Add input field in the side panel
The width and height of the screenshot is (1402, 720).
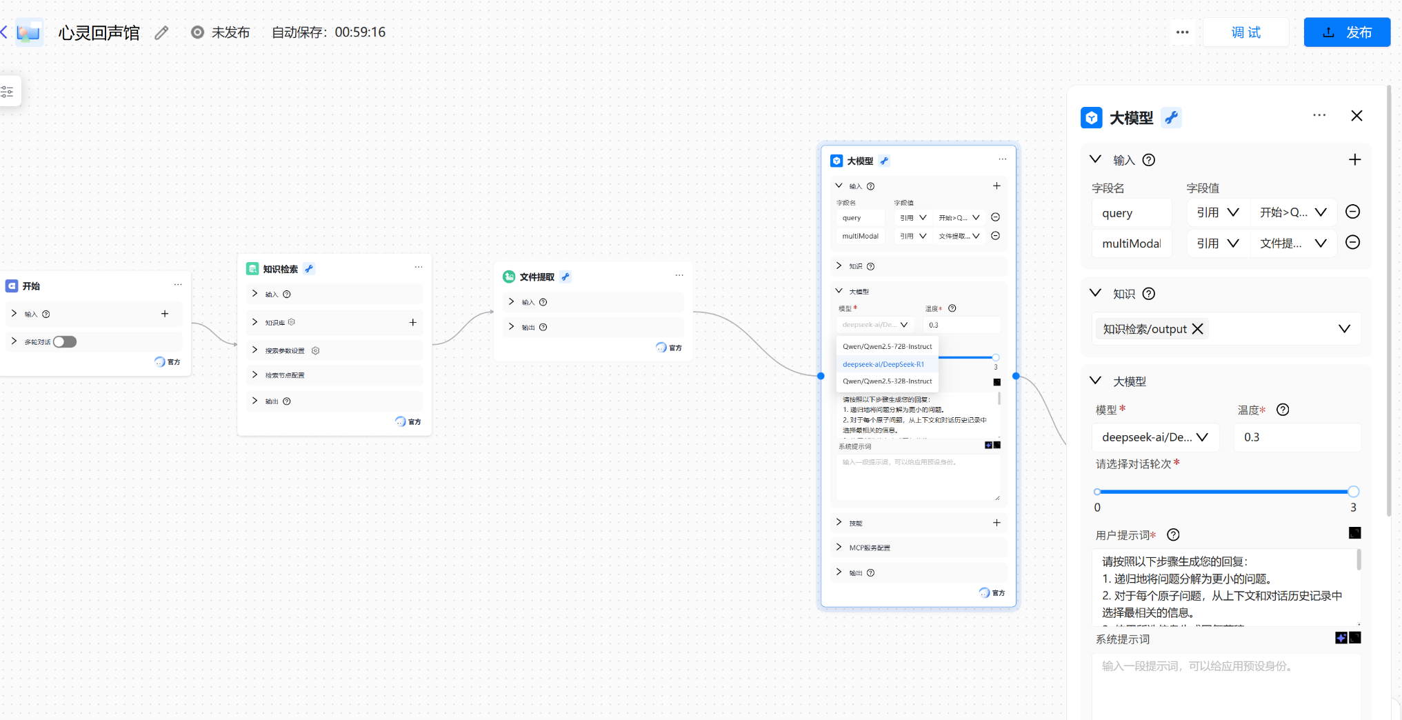point(1354,160)
